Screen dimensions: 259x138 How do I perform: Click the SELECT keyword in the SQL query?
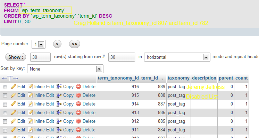click(13, 5)
